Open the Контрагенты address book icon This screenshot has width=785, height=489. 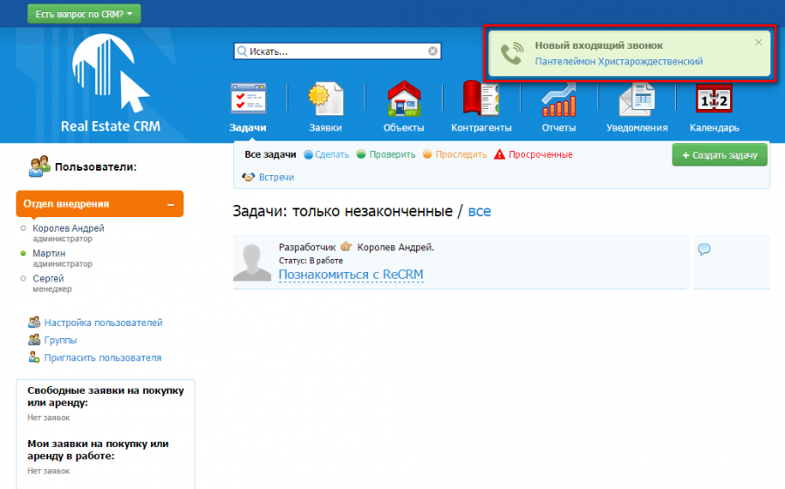(481, 98)
